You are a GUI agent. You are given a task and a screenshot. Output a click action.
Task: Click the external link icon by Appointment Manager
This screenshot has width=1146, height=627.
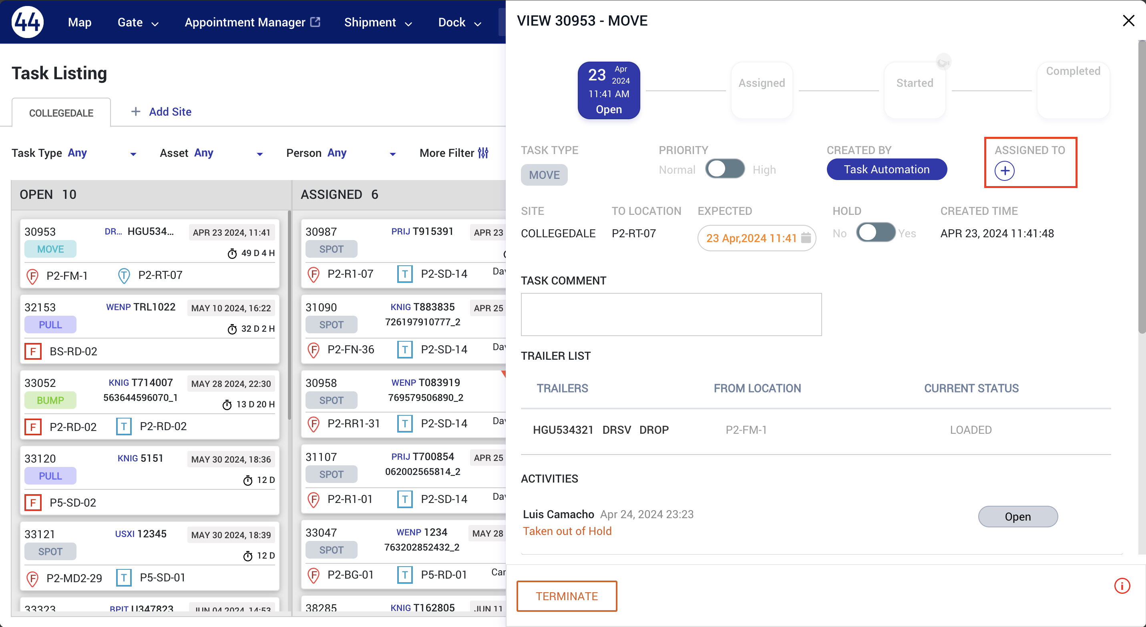(316, 22)
